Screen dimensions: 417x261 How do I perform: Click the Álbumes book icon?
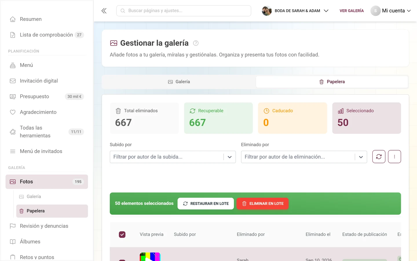(x=13, y=242)
